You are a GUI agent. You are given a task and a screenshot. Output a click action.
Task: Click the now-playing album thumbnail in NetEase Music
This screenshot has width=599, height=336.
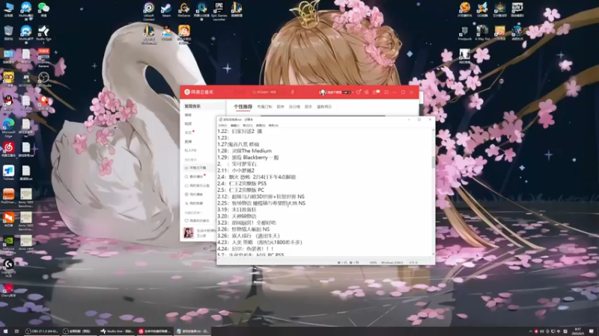pos(189,232)
